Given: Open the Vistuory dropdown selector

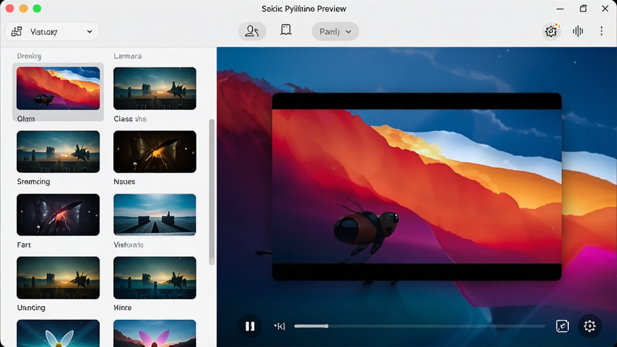Looking at the screenshot, I should [52, 31].
